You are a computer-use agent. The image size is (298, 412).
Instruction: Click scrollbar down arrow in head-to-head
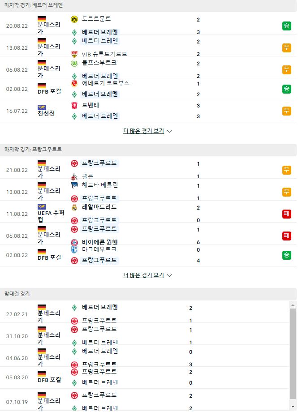pos(293,407)
